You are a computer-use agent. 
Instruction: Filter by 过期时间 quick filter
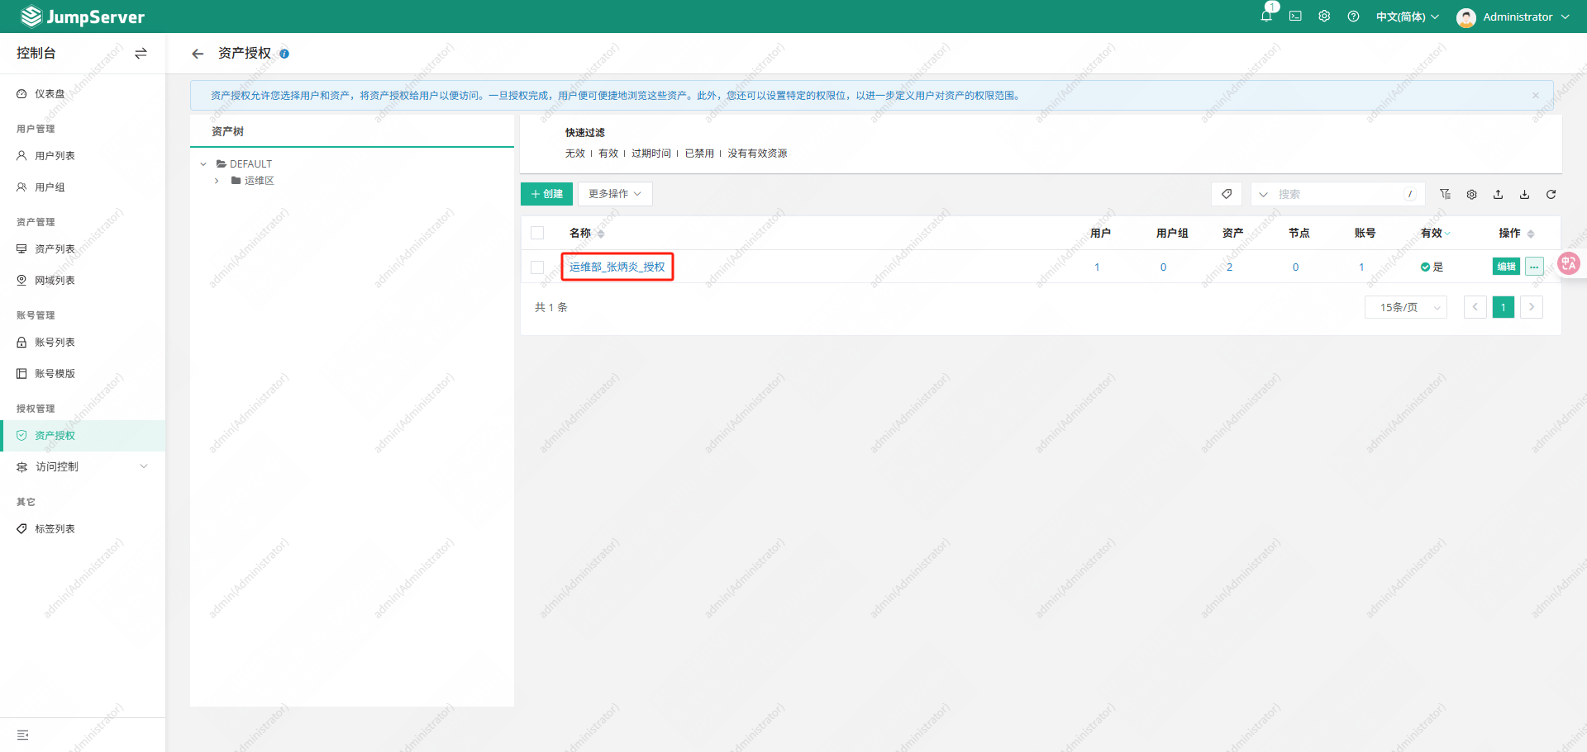point(651,154)
